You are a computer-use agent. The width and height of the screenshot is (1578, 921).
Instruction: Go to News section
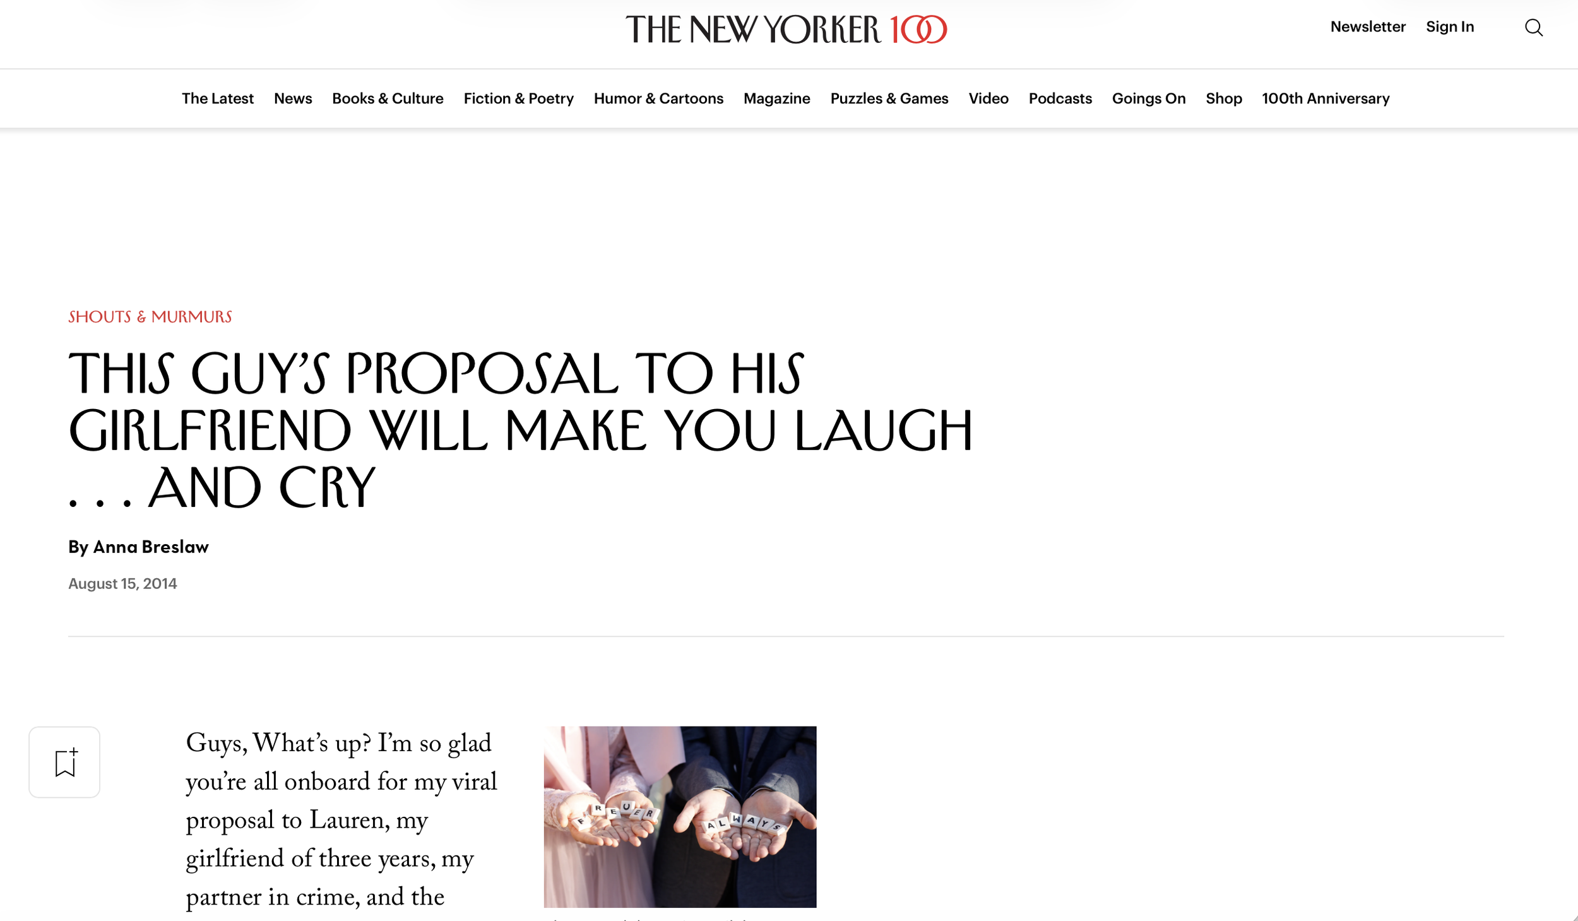coord(293,98)
